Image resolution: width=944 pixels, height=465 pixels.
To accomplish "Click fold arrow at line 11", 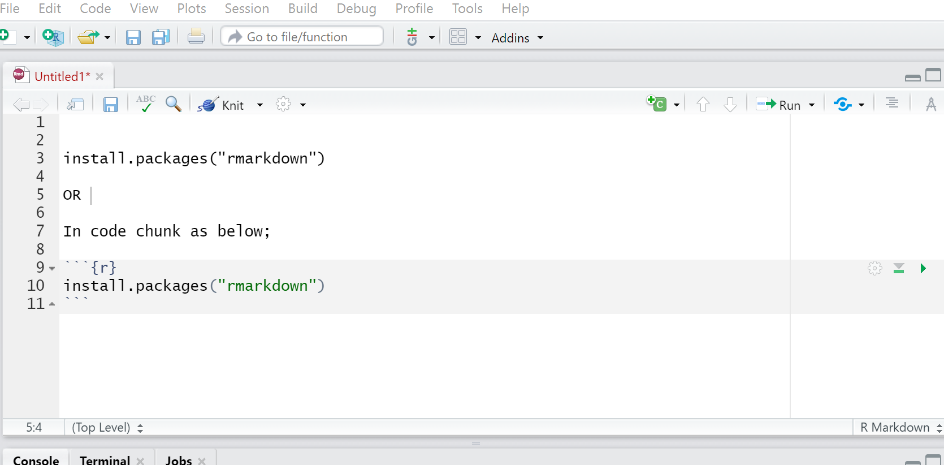I will [52, 304].
